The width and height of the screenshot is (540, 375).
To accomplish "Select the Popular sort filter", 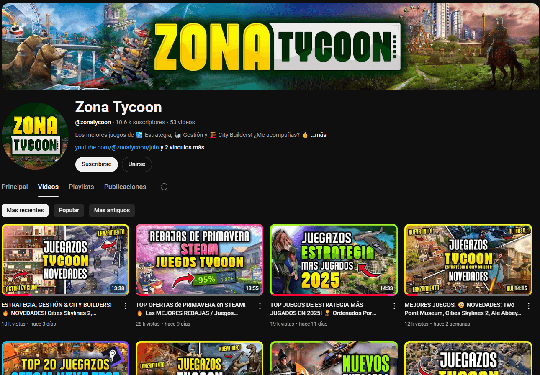I will click(x=69, y=210).
